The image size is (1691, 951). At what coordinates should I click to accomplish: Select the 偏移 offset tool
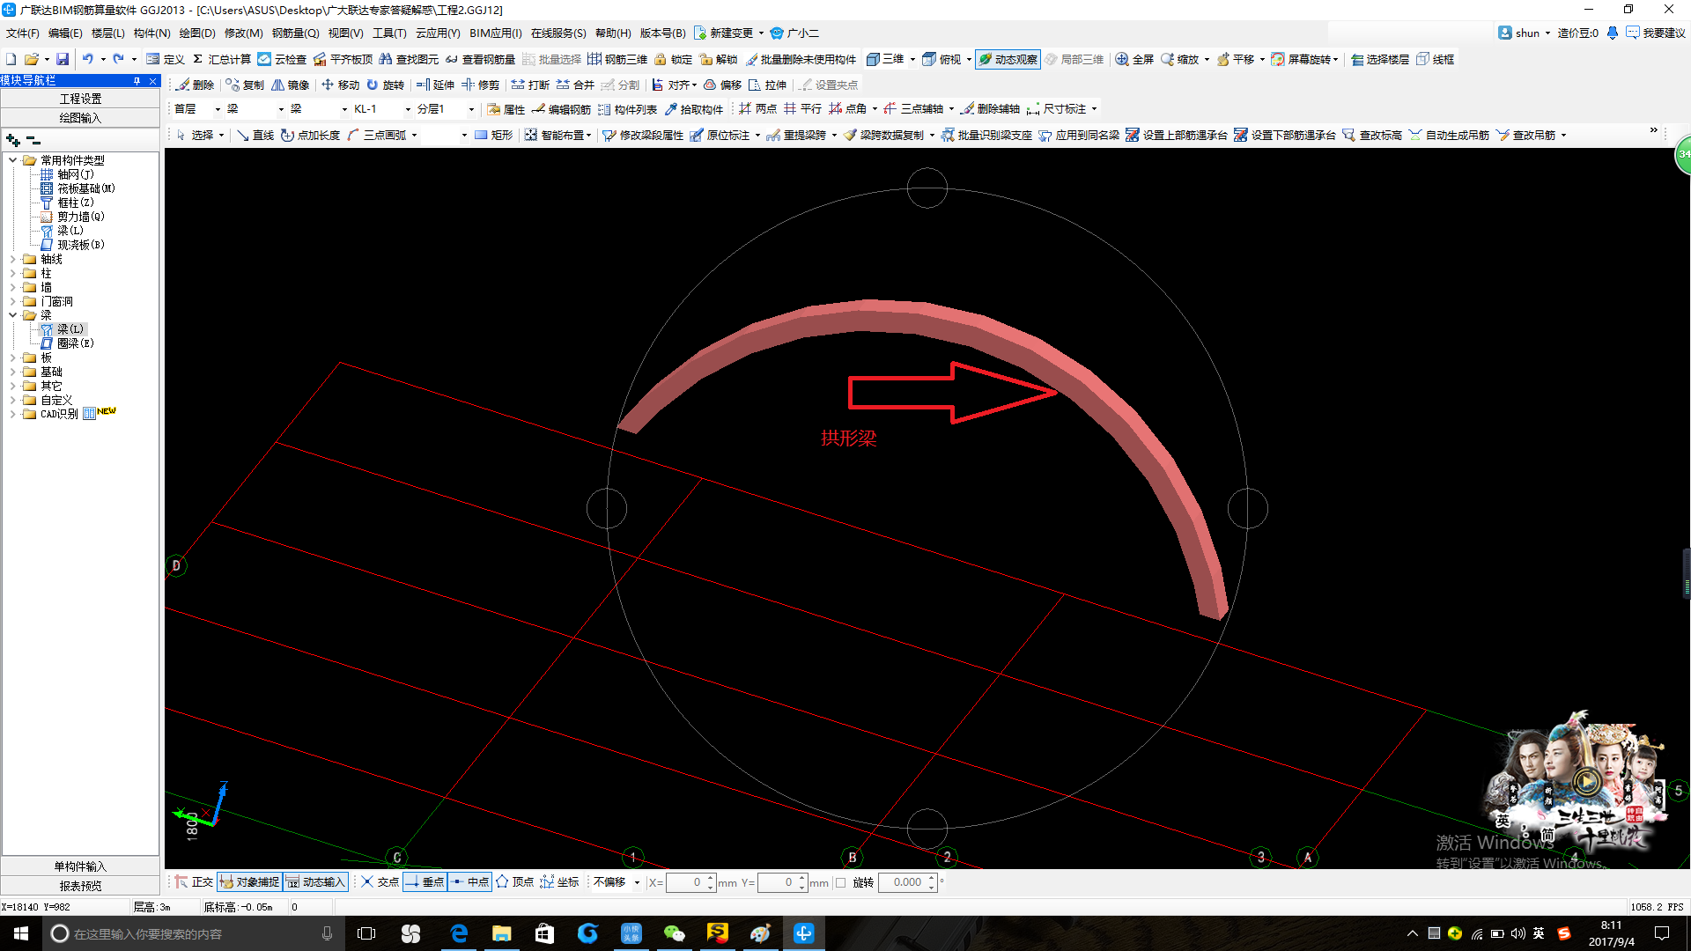click(x=722, y=85)
